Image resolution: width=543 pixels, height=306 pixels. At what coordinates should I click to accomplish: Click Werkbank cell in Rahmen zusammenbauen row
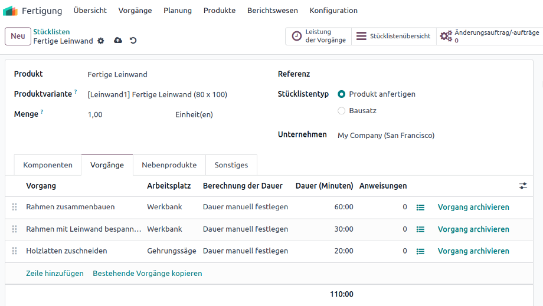click(165, 207)
